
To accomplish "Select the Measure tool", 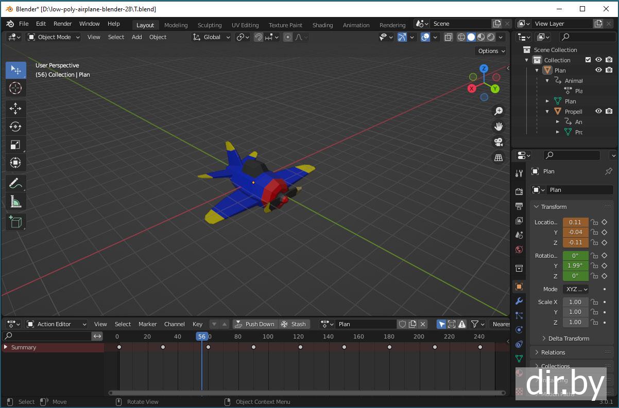I will coord(15,202).
